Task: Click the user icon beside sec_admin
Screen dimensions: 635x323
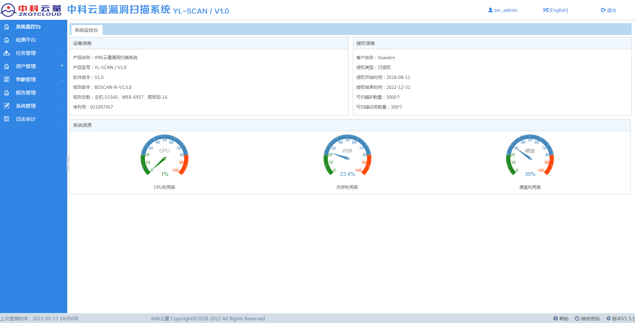Action: tap(490, 10)
